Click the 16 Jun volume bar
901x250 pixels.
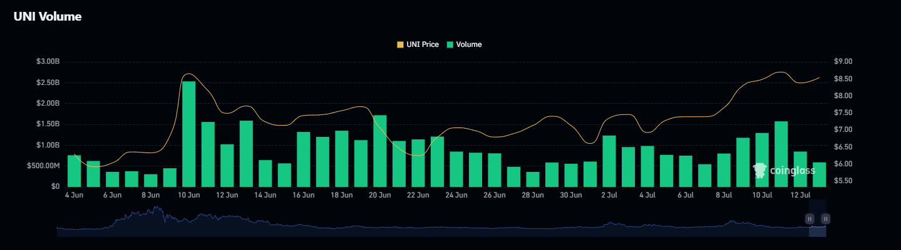pos(304,159)
